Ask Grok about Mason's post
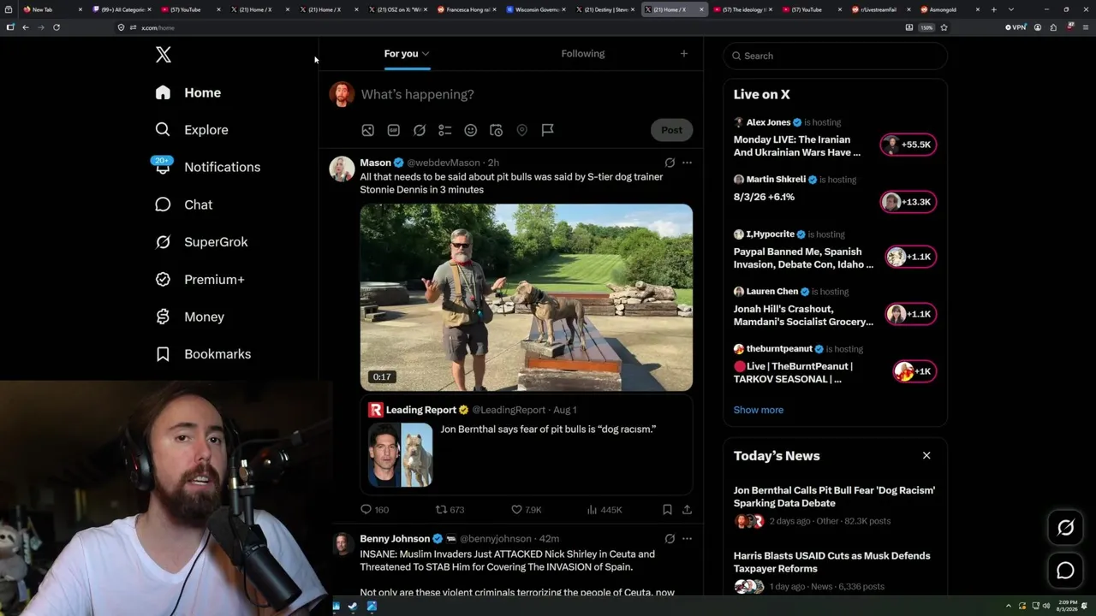The width and height of the screenshot is (1096, 616). tap(670, 163)
